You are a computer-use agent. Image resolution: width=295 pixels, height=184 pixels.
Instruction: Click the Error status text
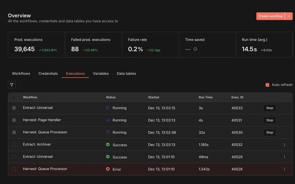(117, 169)
